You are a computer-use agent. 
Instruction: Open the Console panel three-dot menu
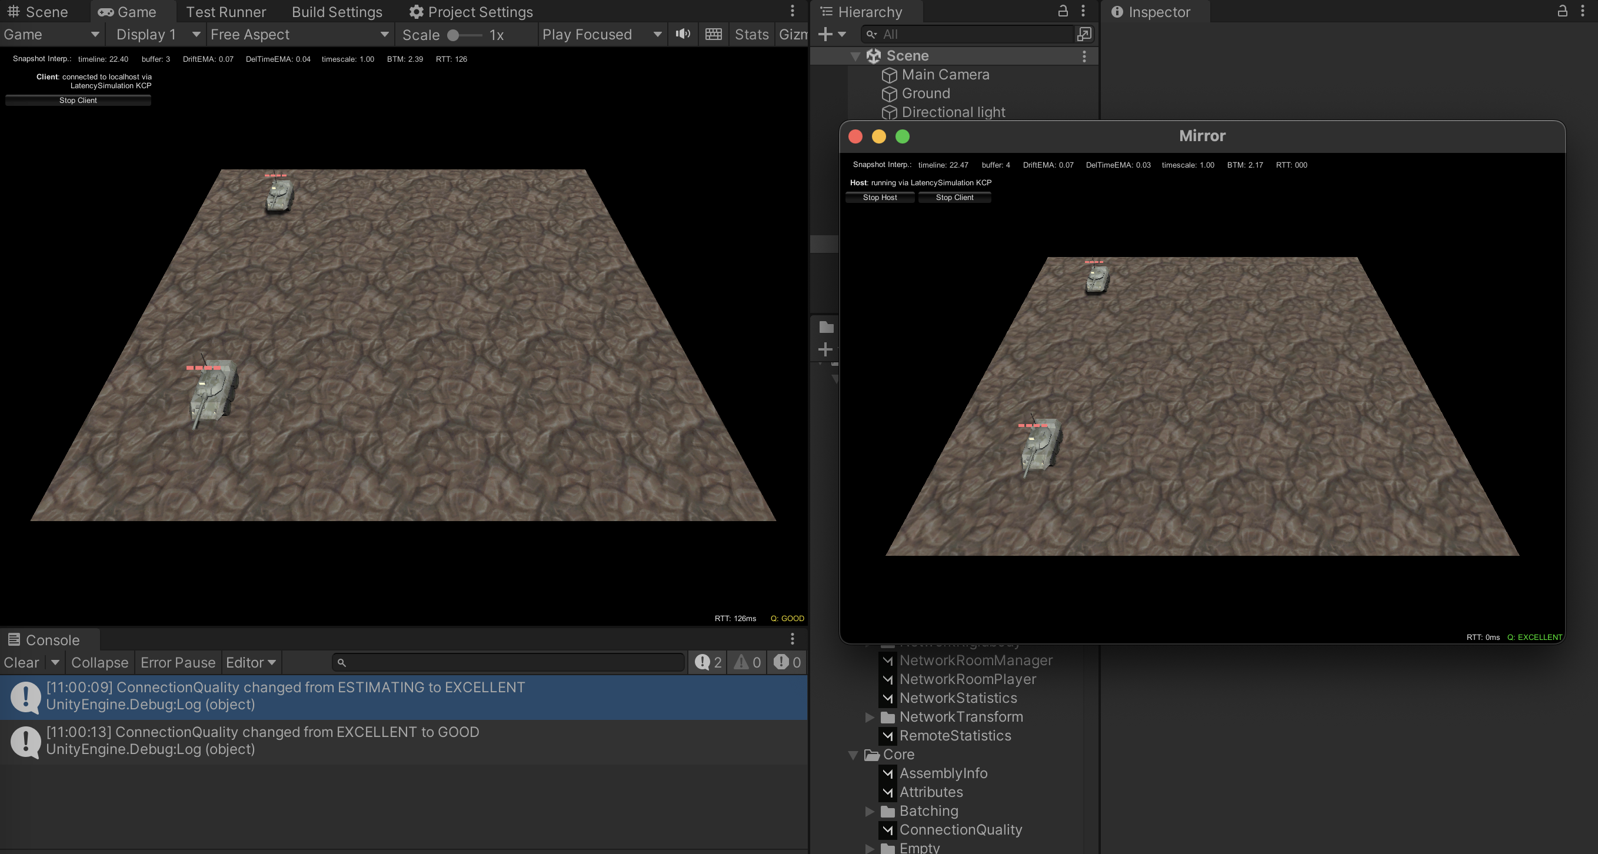pos(792,639)
